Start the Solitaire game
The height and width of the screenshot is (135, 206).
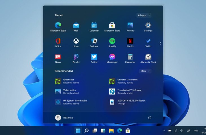tap(94, 43)
